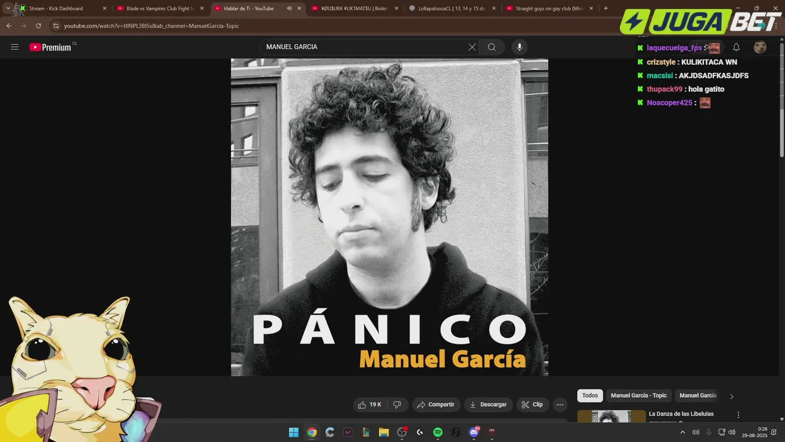Open Spotify from the taskbar

pos(438,432)
